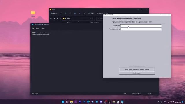
Task: Open the Windows Start menu
Action: pyautogui.click(x=63, y=102)
